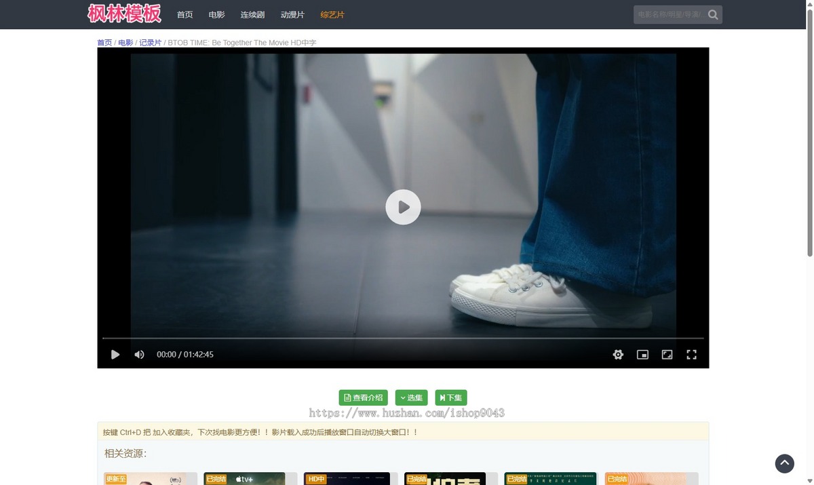Click the 枫林模板 site logo
The image size is (814, 485).
(x=125, y=14)
